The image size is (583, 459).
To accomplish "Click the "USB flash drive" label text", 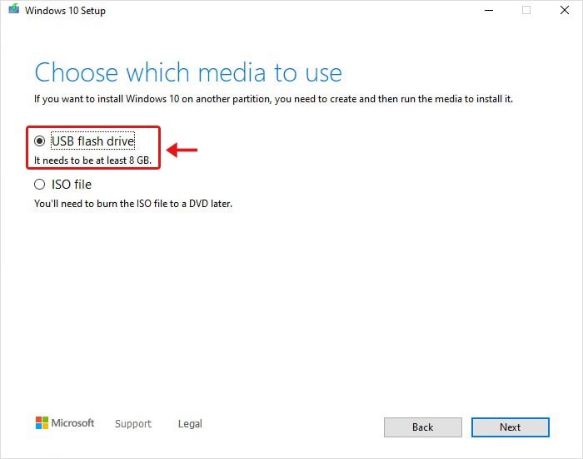I will click(x=92, y=141).
